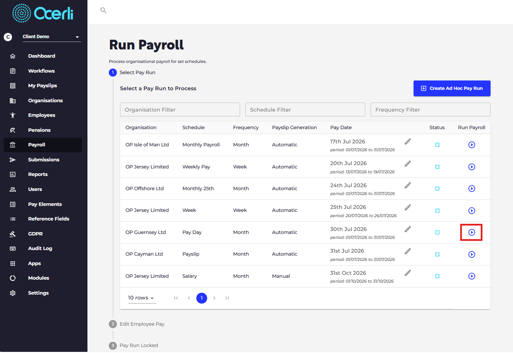The width and height of the screenshot is (513, 353).
Task: Expand the Client Demo selector dropdown
Action: click(x=52, y=37)
